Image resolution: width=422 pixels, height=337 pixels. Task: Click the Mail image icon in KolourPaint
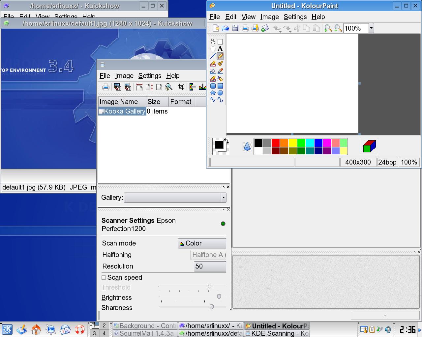pos(265,28)
